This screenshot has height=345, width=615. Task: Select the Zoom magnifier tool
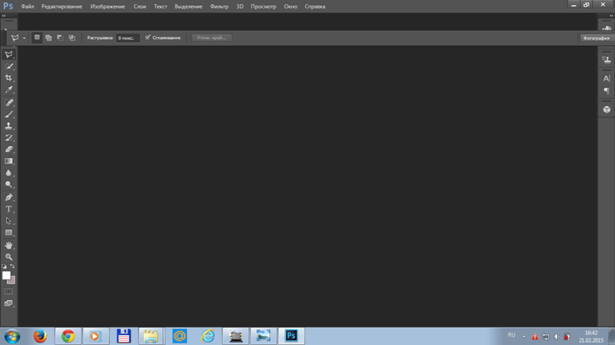pos(9,257)
